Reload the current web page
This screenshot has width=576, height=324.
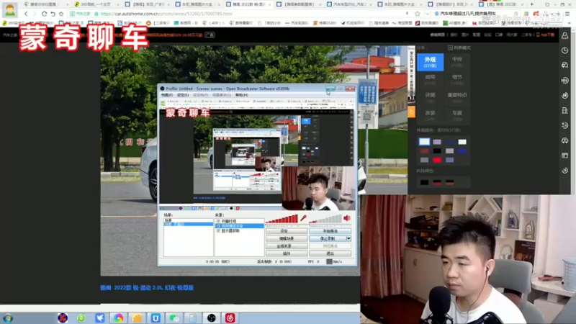44,14
